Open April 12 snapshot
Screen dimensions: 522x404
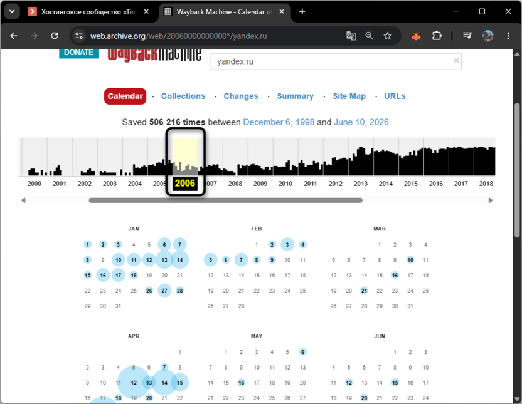pos(134,383)
